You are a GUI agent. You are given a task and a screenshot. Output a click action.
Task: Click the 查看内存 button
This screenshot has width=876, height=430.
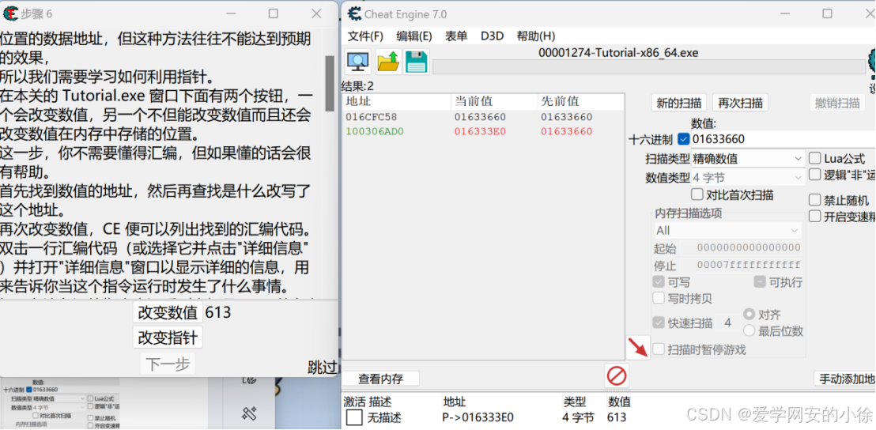tap(380, 379)
